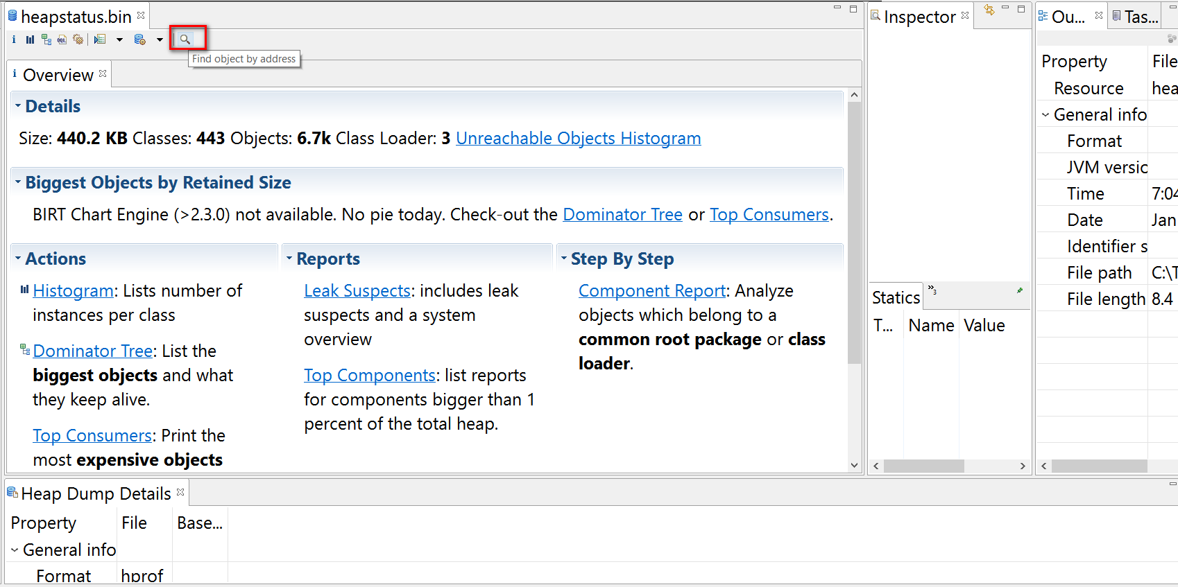Toggle Link with Snapshot arrows in Inspector

point(989,9)
